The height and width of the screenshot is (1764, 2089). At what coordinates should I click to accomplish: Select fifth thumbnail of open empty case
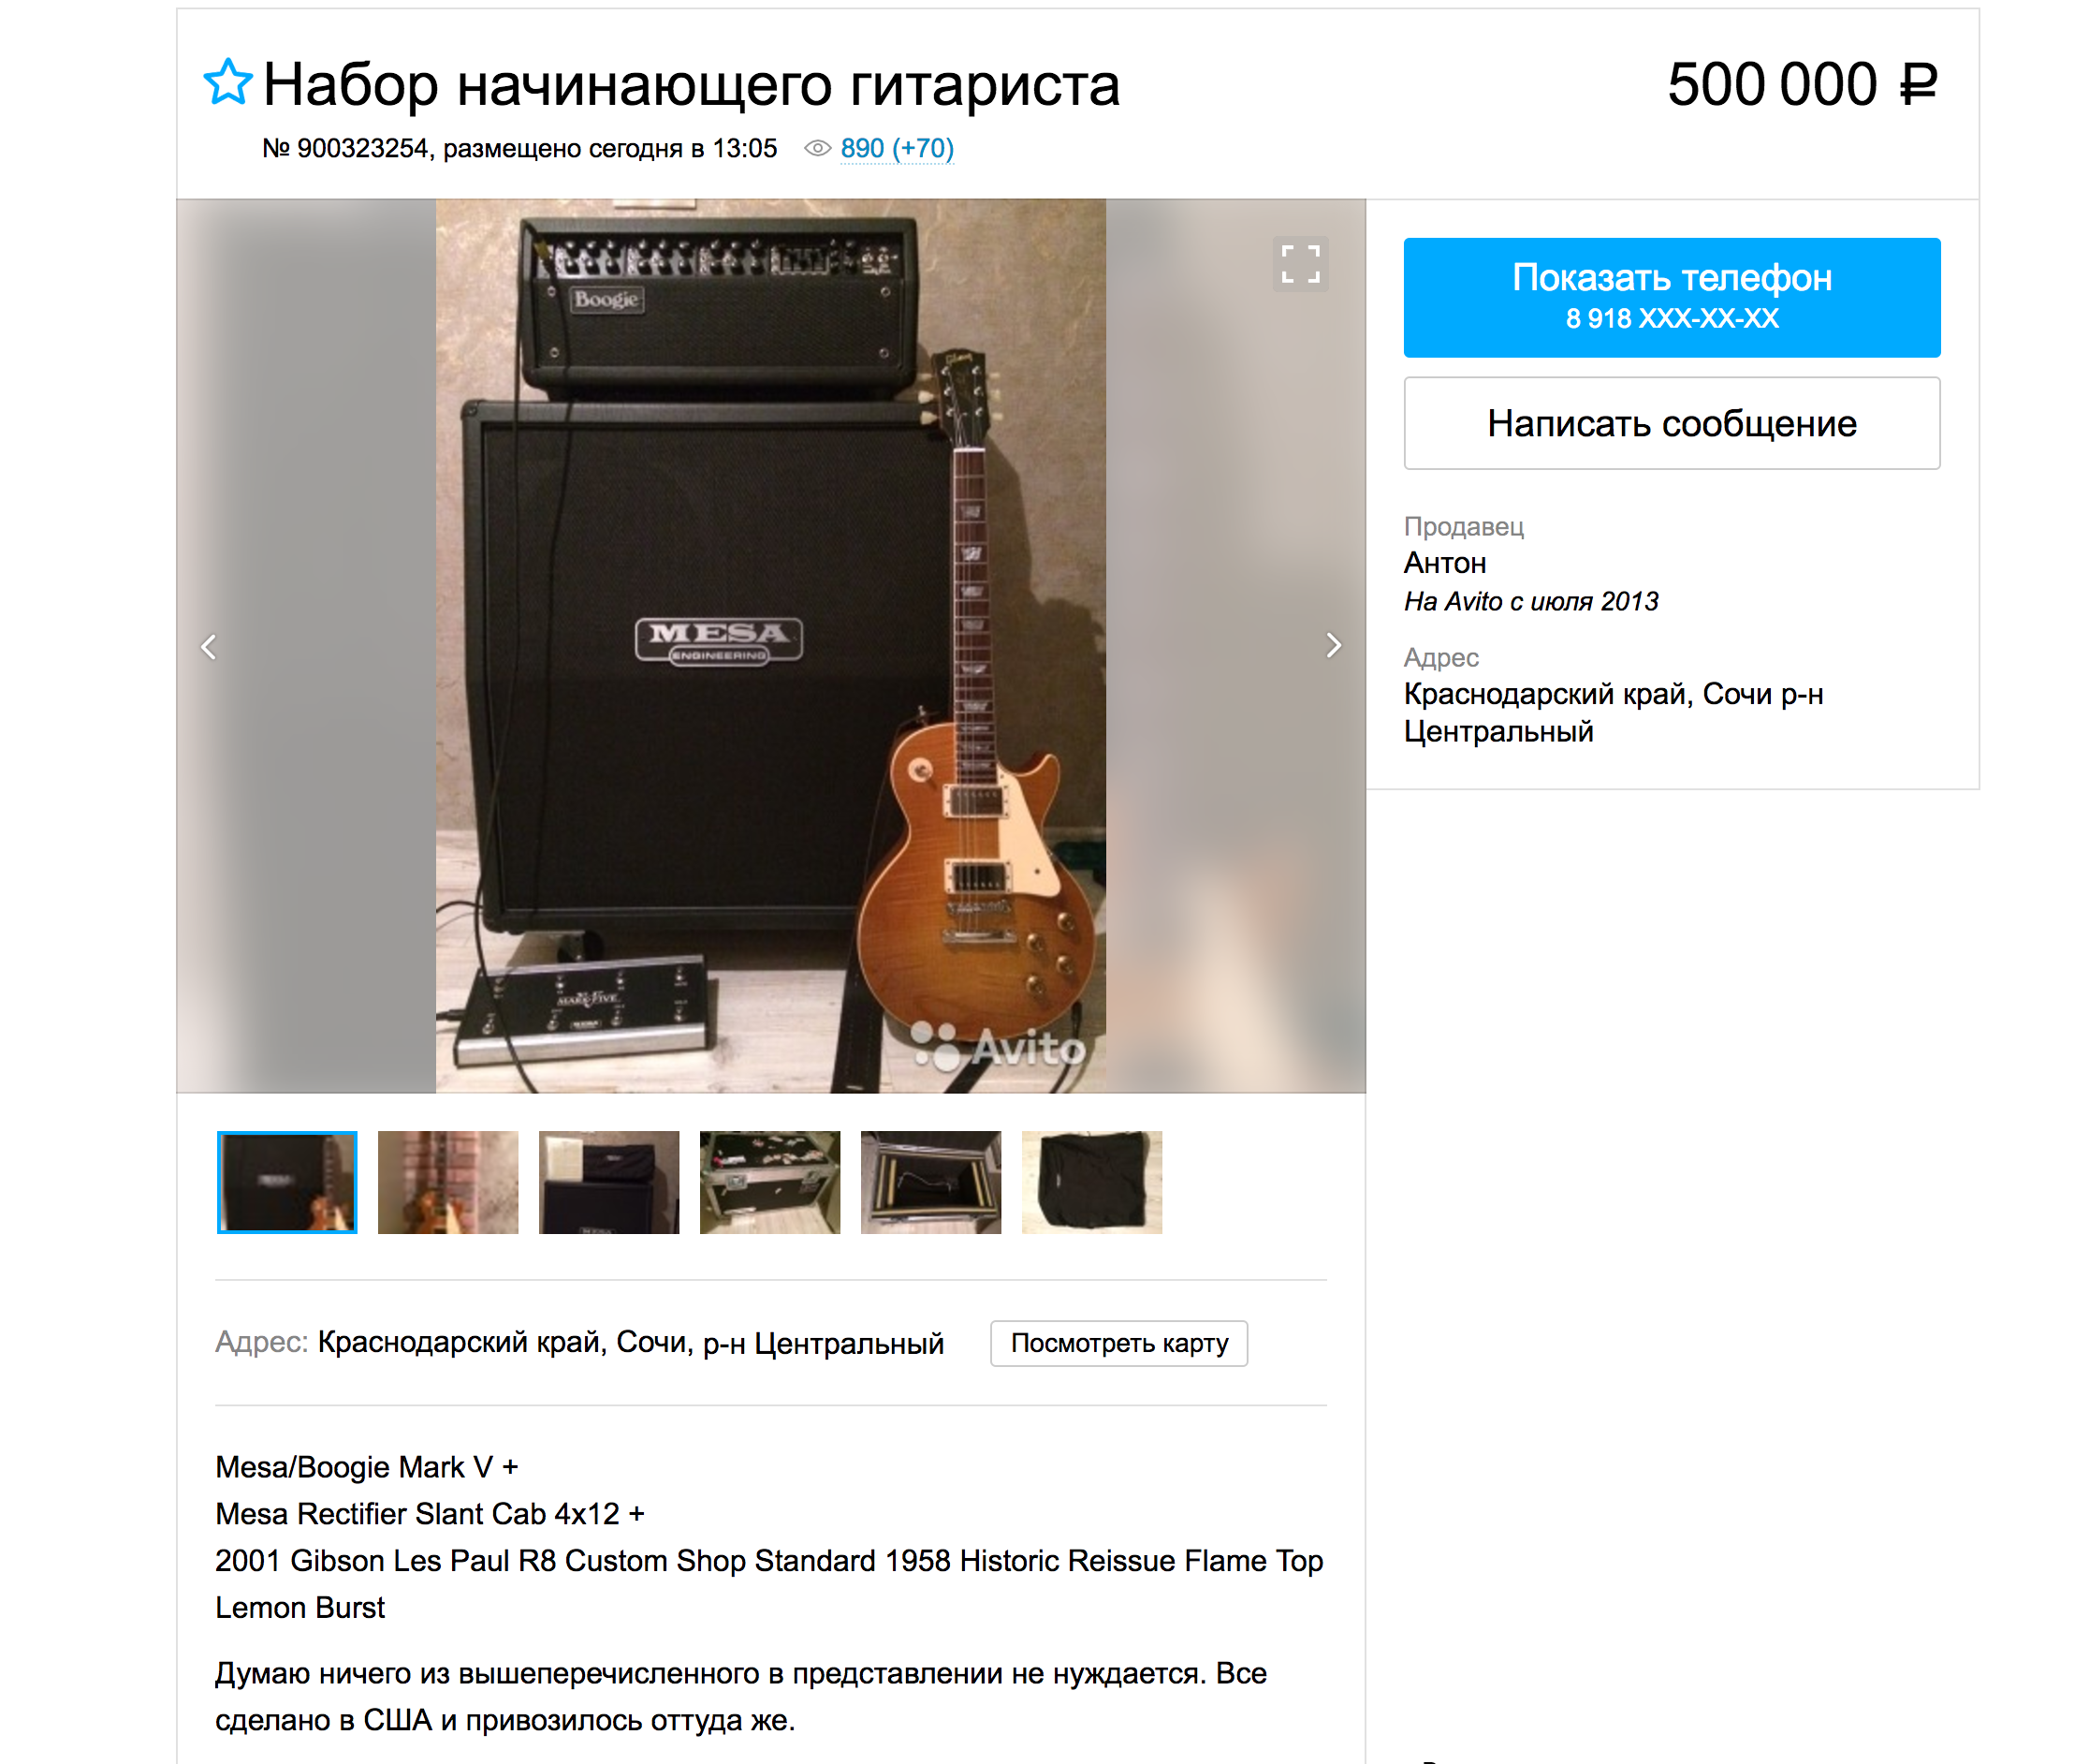930,1182
